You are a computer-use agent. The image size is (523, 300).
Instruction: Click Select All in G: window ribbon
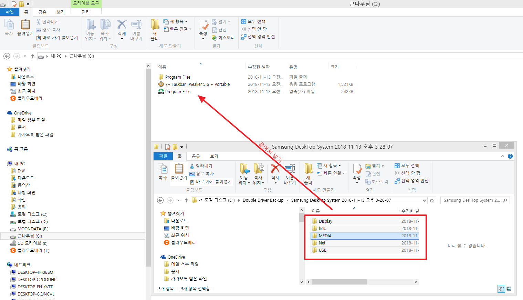pos(253,21)
